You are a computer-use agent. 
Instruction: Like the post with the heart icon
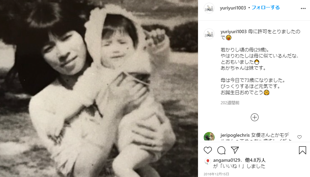[x=207, y=150]
